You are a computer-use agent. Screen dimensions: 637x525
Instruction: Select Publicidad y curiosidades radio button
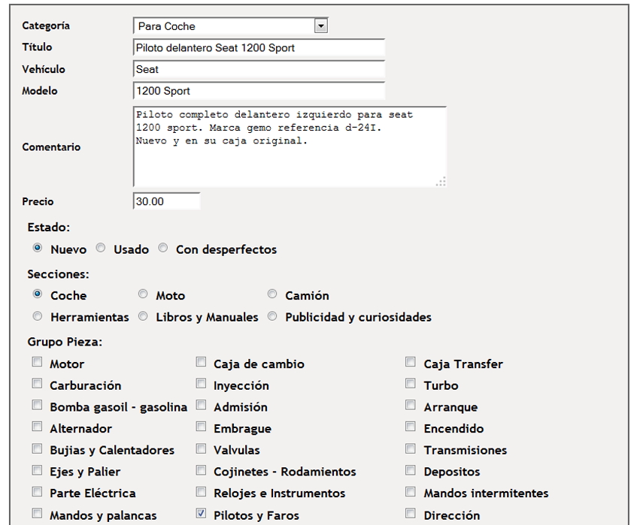(272, 316)
